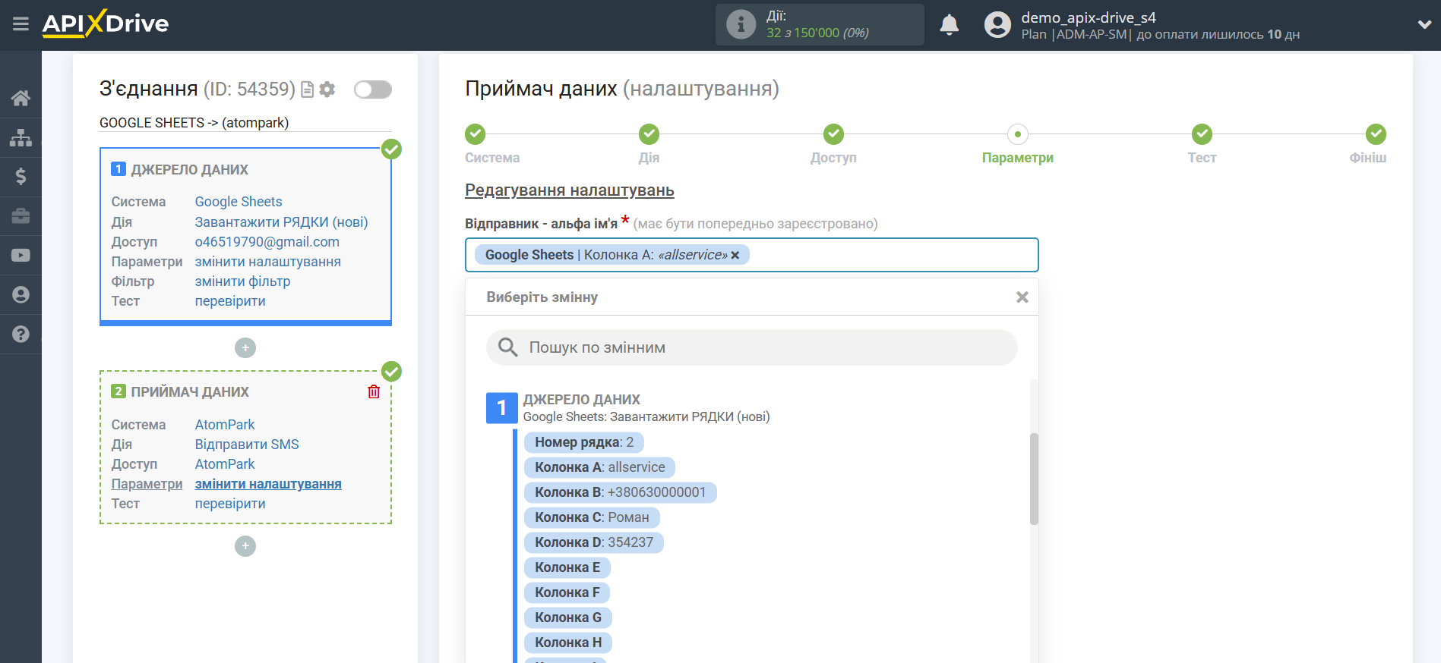Click the variable search field
1441x663 pixels.
pyautogui.click(x=752, y=347)
